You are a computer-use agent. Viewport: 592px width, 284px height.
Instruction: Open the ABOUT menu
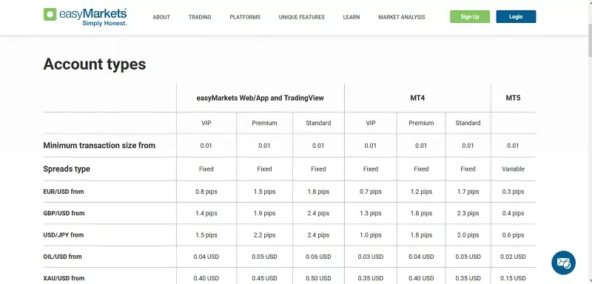click(x=161, y=17)
